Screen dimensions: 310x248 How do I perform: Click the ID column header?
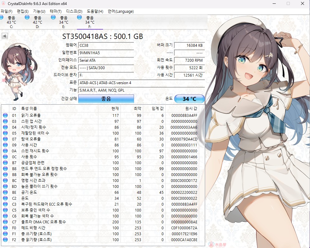pyautogui.click(x=14, y=108)
